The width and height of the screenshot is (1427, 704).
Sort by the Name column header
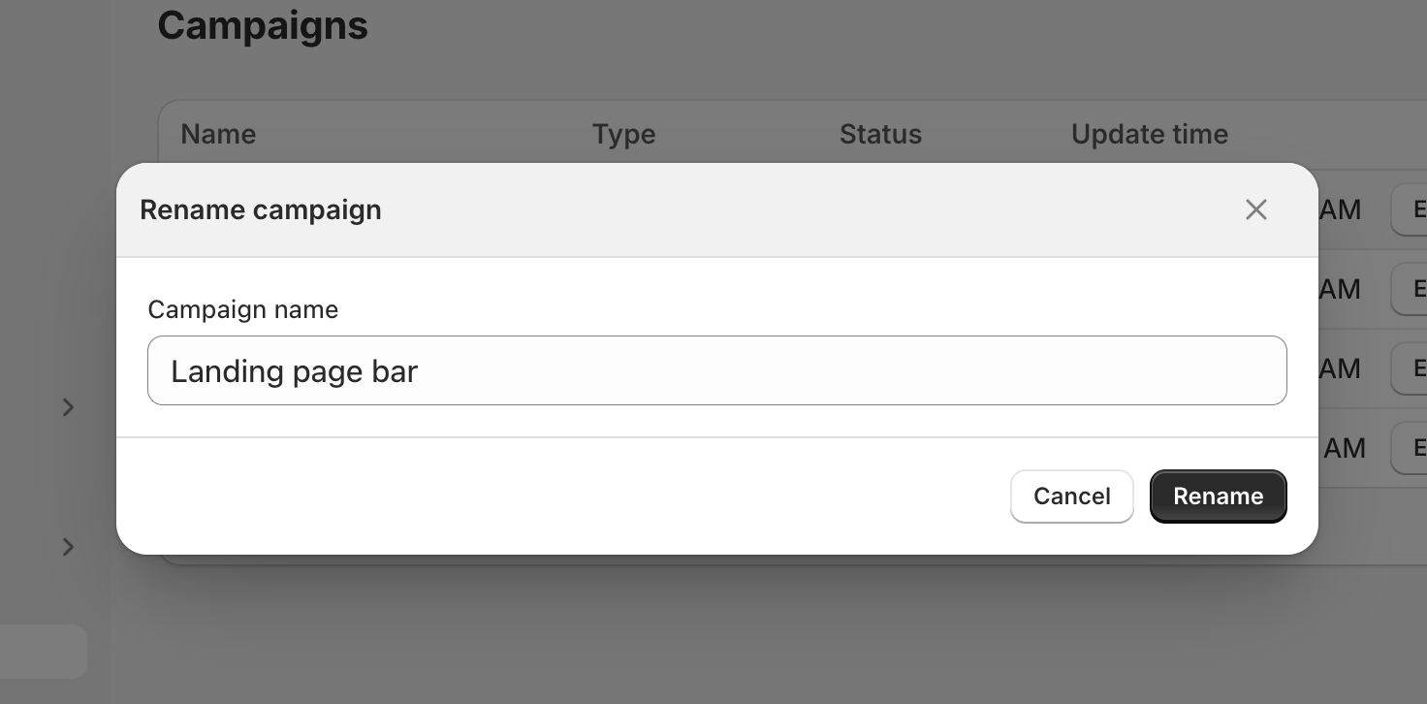(218, 134)
